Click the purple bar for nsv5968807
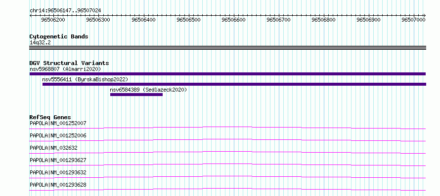Viewport: 440px width, 196px height. (227, 74)
